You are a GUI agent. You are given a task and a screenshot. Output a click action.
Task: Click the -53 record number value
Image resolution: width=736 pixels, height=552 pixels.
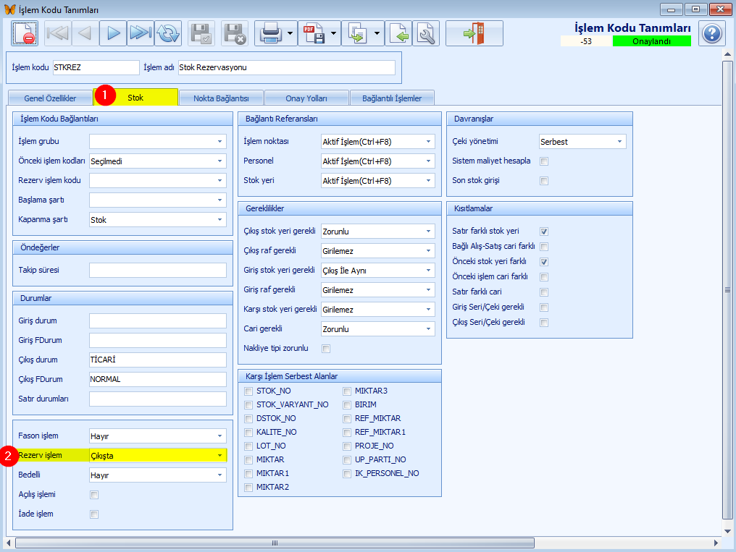click(586, 41)
